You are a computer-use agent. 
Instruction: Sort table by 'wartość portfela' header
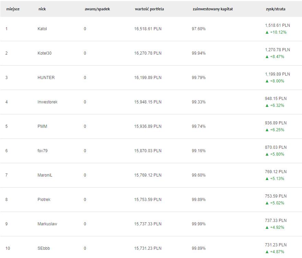click(x=149, y=9)
